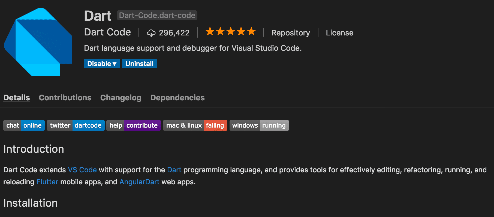The height and width of the screenshot is (217, 494).
Task: Select the Details tab
Action: coord(17,98)
